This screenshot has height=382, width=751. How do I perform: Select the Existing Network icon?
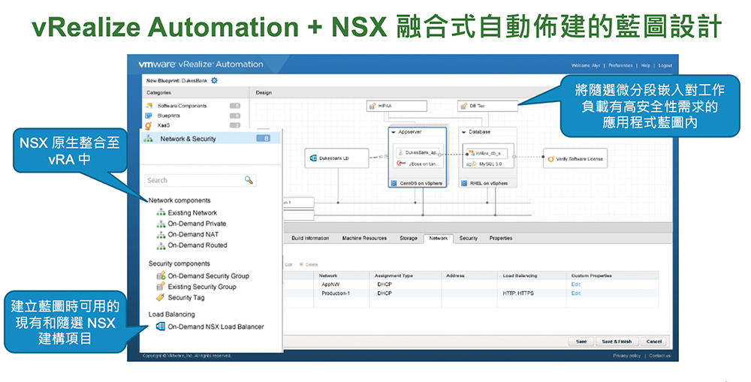pos(161,212)
